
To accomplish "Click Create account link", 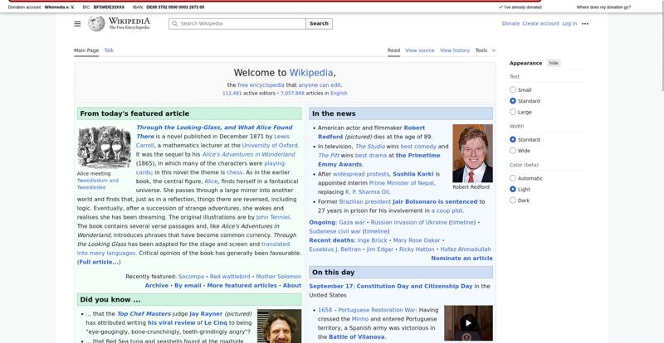I will [x=541, y=24].
